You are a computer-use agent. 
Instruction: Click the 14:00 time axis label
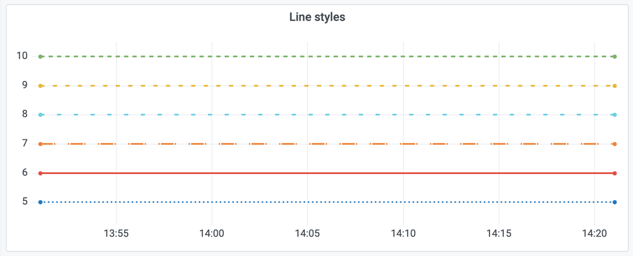point(212,234)
